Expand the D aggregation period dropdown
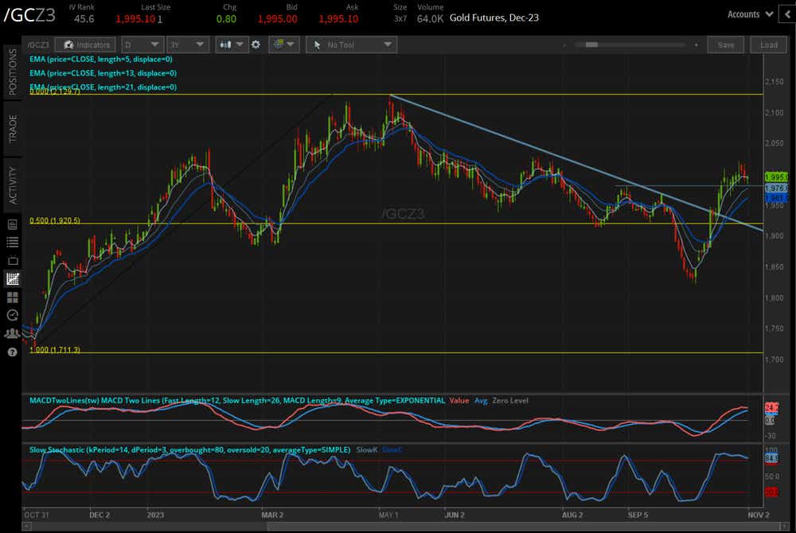The image size is (796, 533). (142, 45)
